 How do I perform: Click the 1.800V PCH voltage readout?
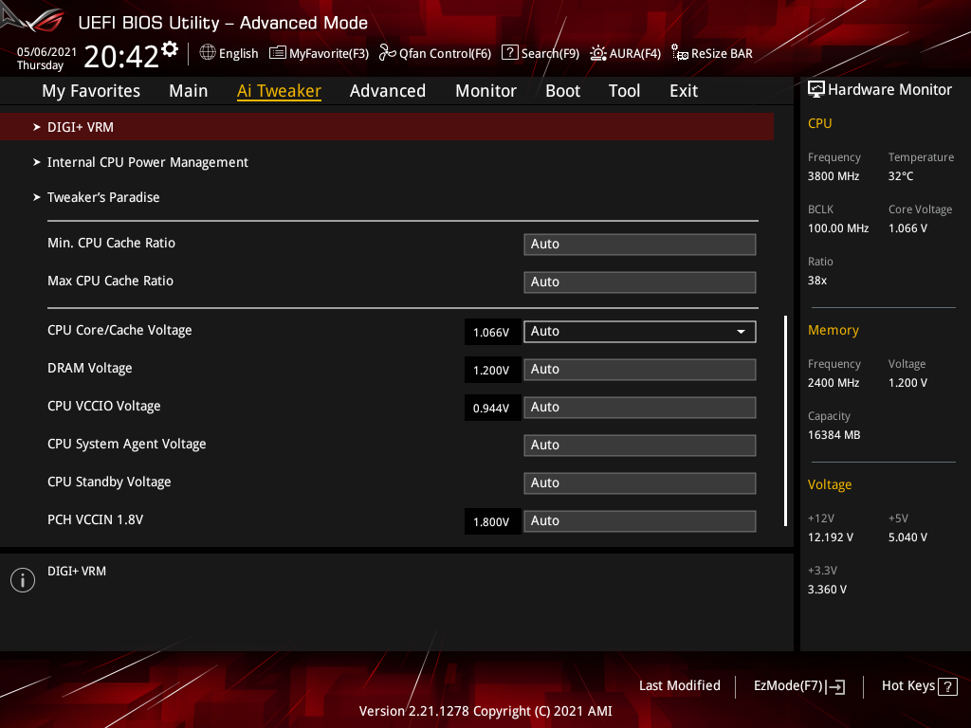coord(492,522)
